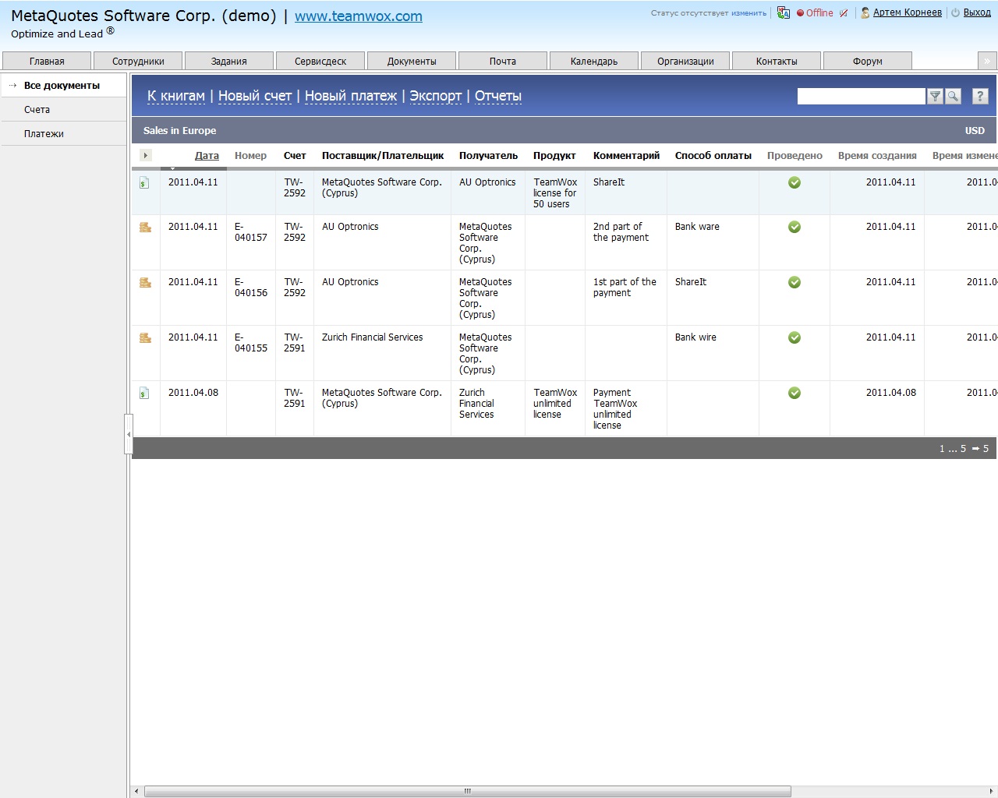Click the filter funnel icon beside search

[935, 96]
